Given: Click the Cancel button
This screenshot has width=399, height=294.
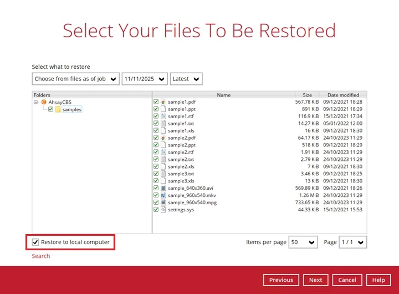Looking at the screenshot, I should (347, 280).
